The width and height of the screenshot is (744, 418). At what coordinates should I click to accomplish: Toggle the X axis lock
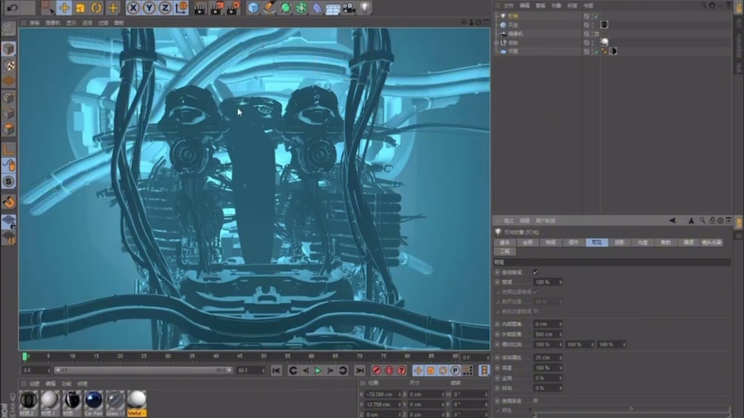(134, 8)
